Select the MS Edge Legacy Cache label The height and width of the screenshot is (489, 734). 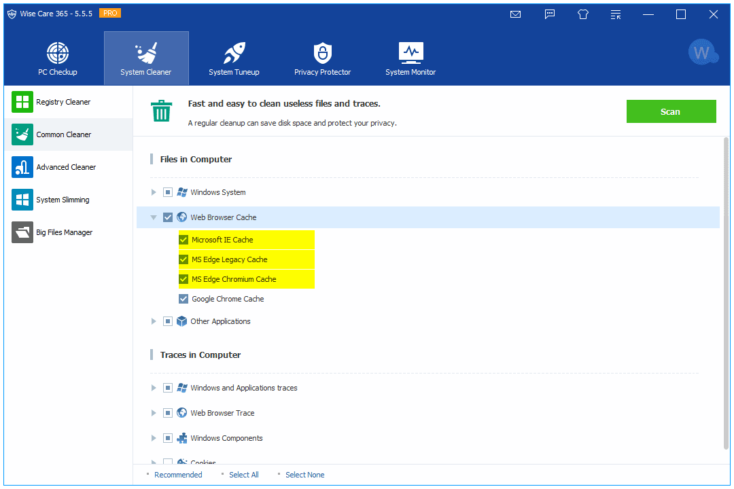click(x=230, y=259)
